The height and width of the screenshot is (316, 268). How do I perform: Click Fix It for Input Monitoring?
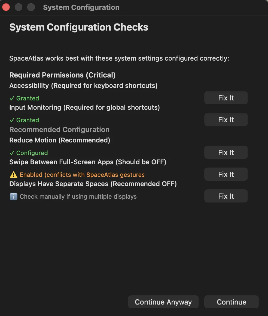(226, 120)
